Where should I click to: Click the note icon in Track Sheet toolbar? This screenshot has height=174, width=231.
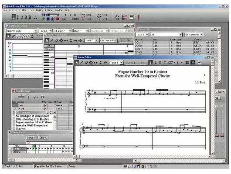point(36,97)
